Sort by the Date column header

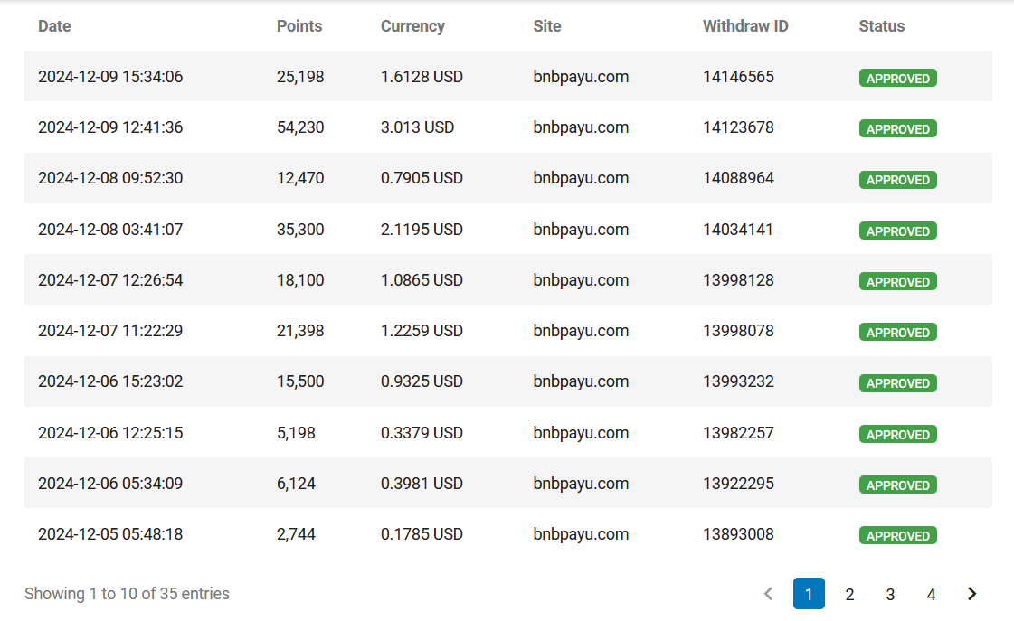click(54, 26)
